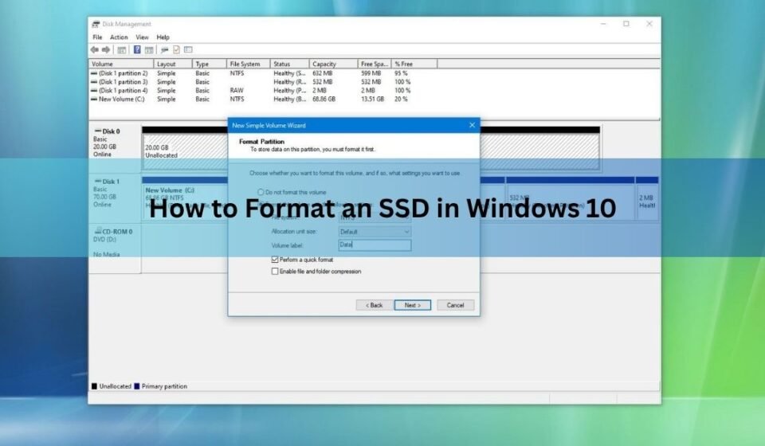Click the disk drive toolbar icon
765x446 pixels.
click(x=164, y=49)
